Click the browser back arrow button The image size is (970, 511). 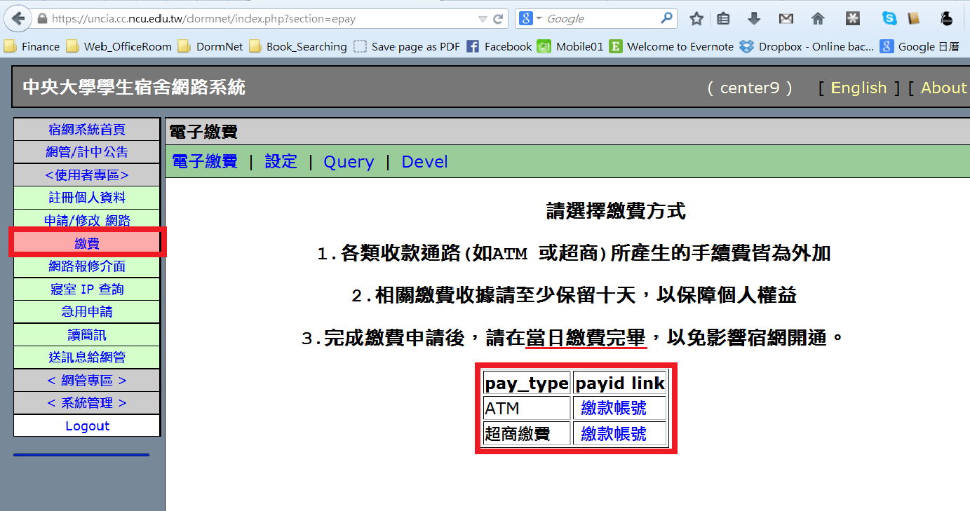[x=18, y=19]
